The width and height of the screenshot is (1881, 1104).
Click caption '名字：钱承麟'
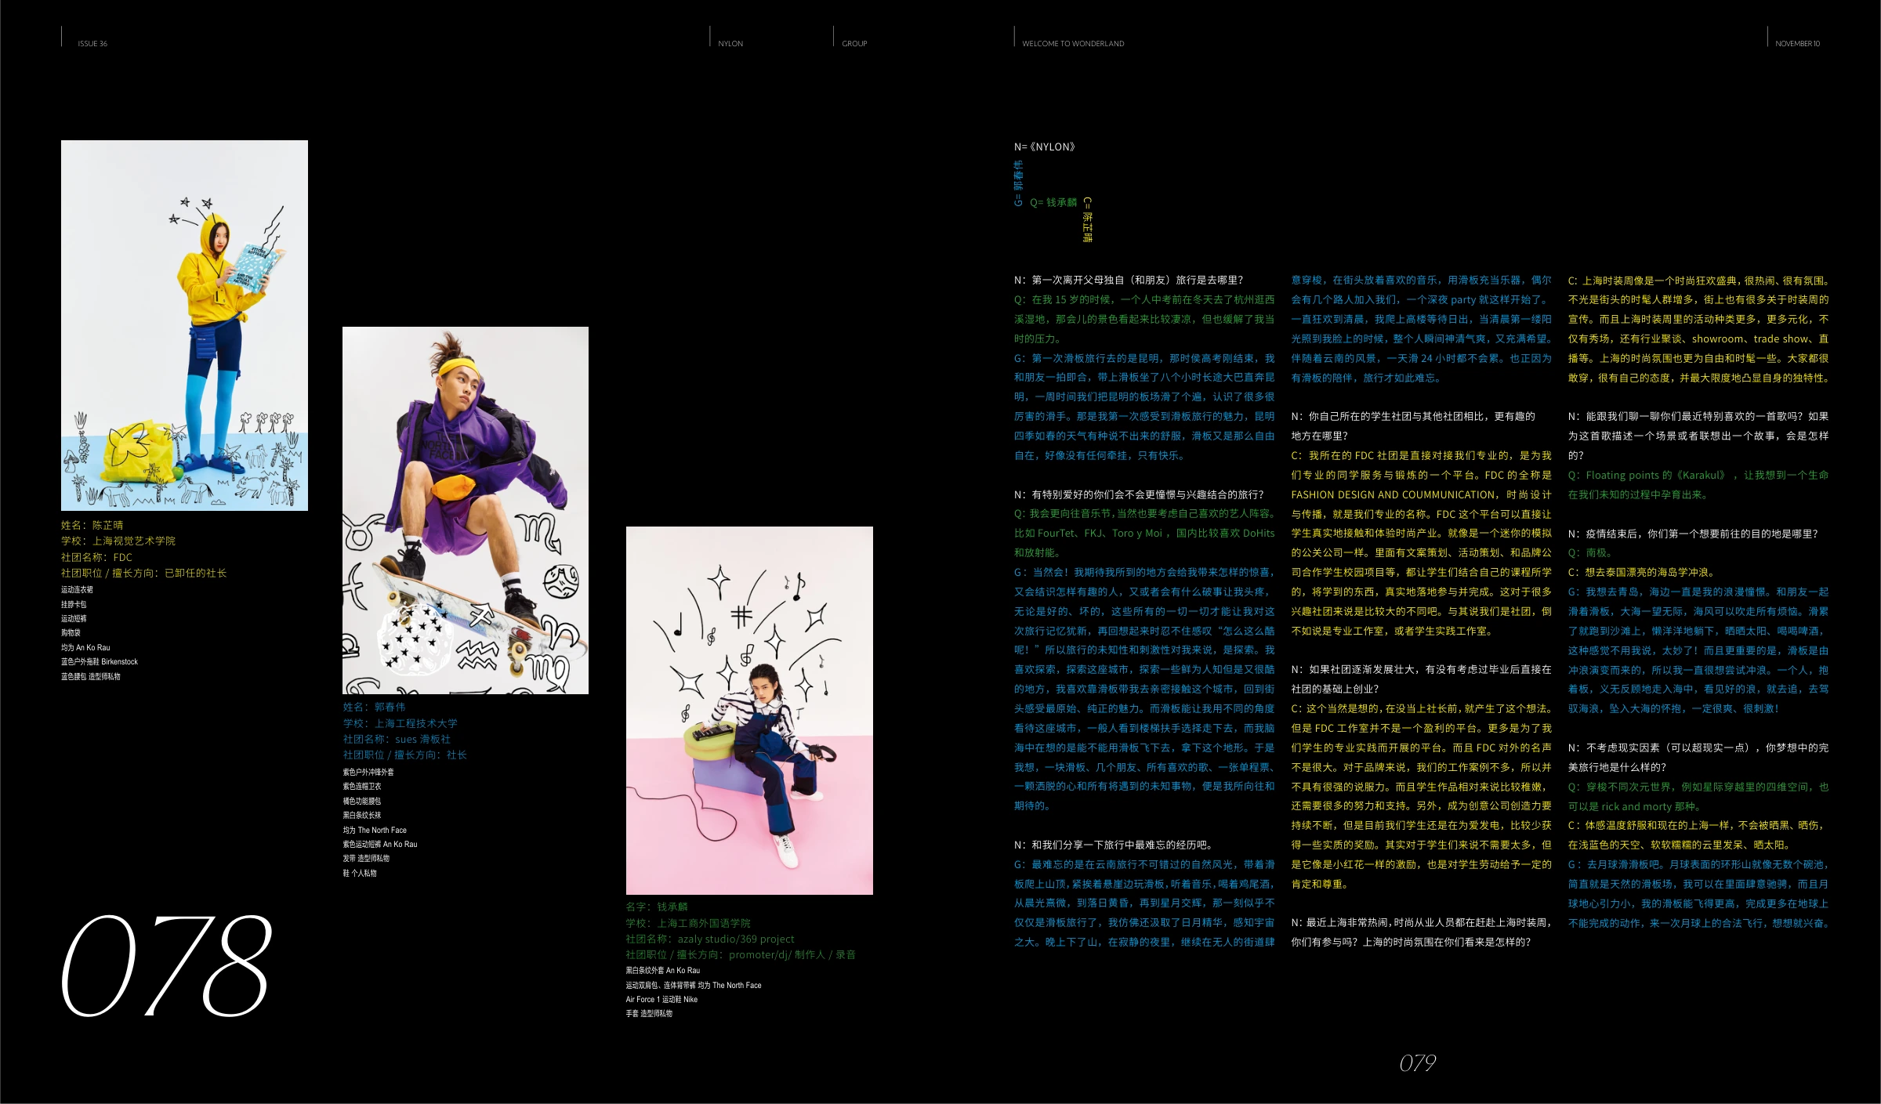[657, 907]
